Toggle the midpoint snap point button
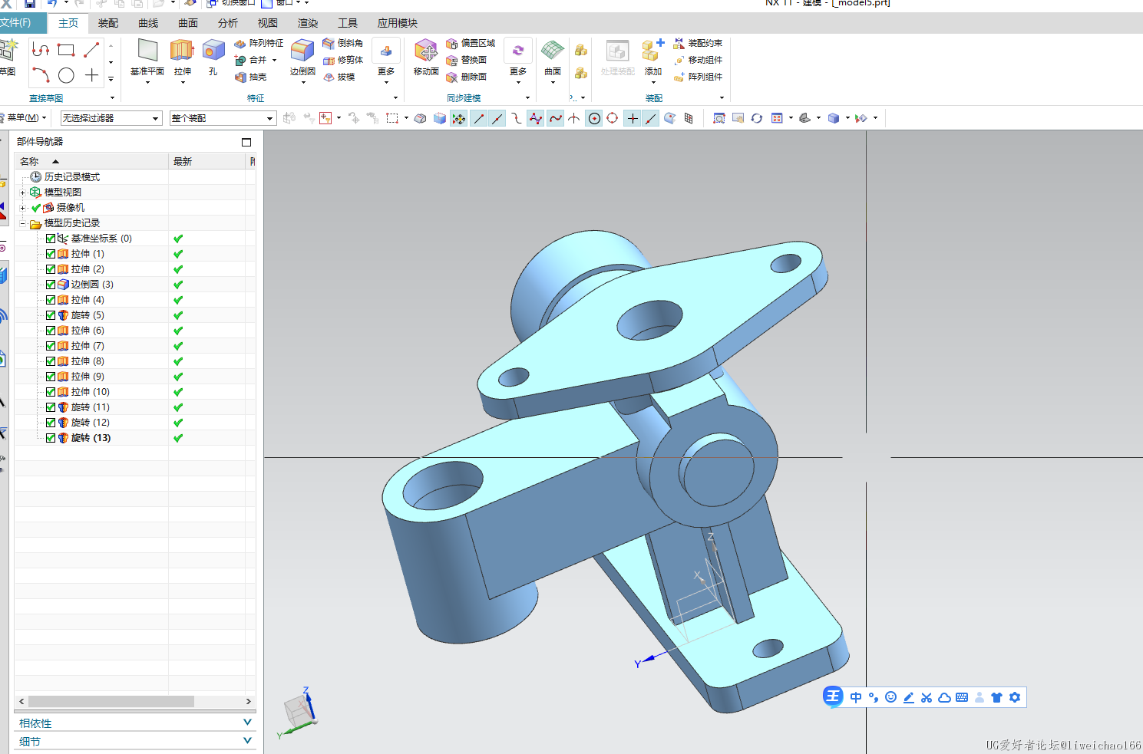Viewport: 1143px width, 754px height. pos(497,118)
